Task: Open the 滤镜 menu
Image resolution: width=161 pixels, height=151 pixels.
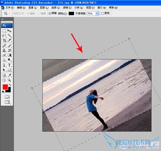Action: click(67, 8)
